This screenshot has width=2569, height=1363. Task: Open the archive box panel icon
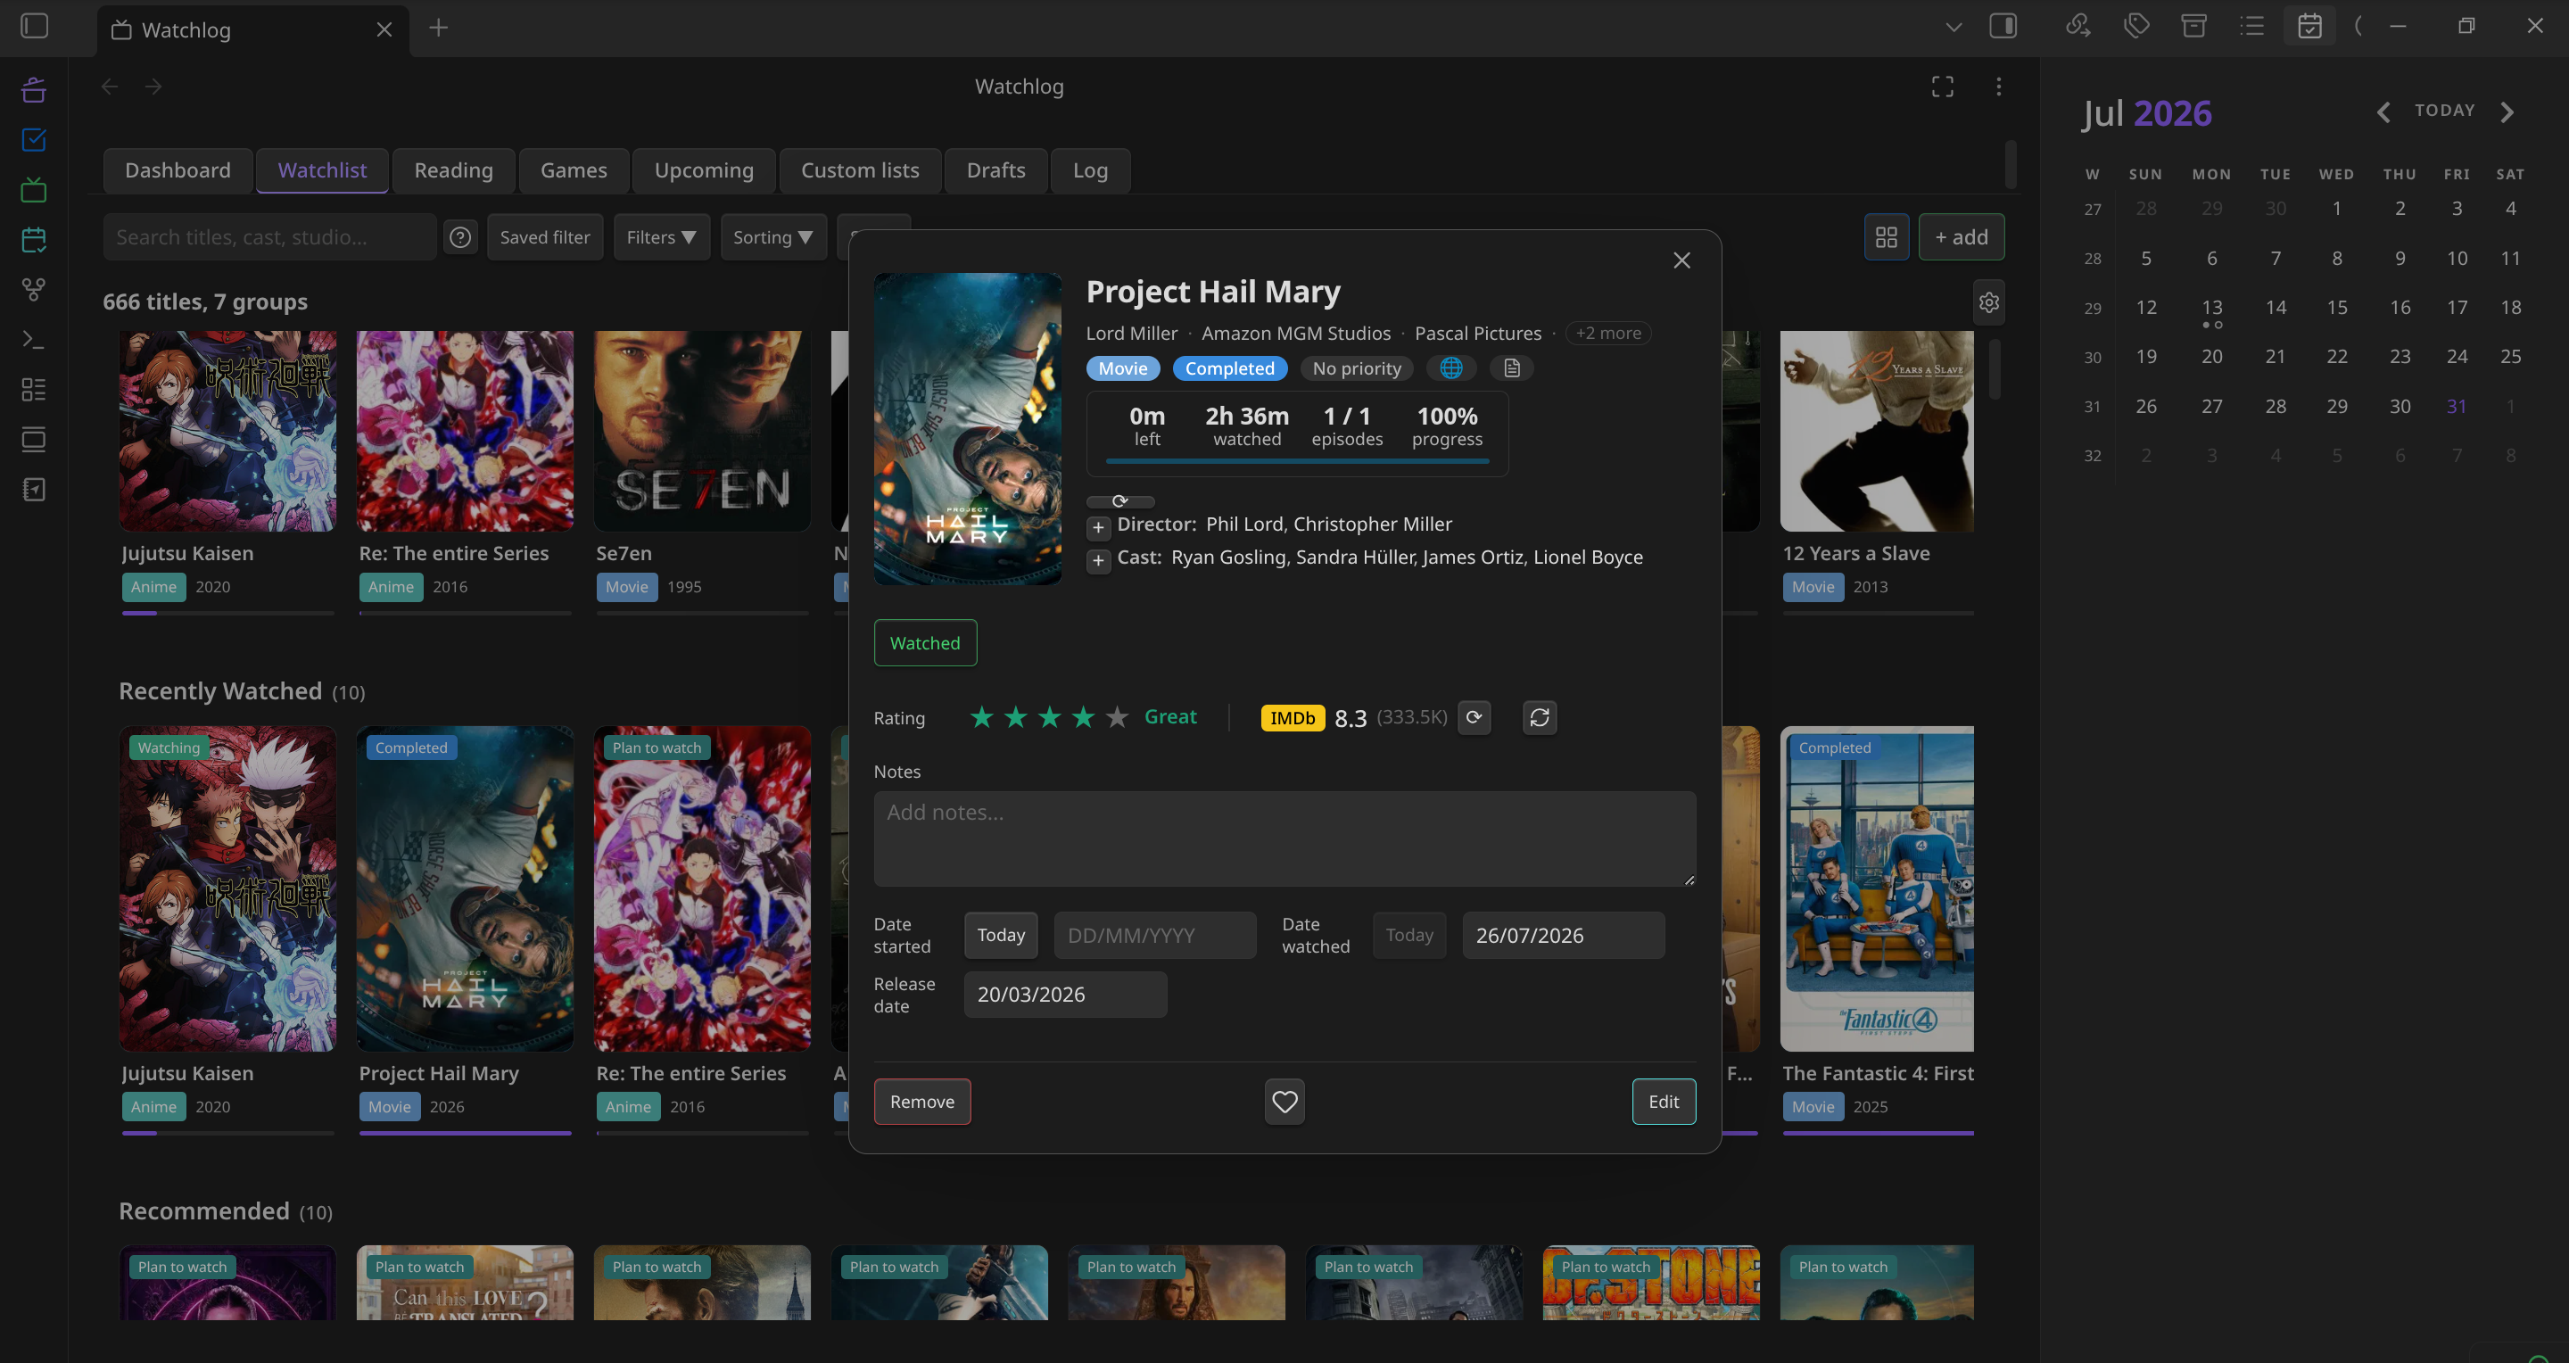pos(2194,26)
